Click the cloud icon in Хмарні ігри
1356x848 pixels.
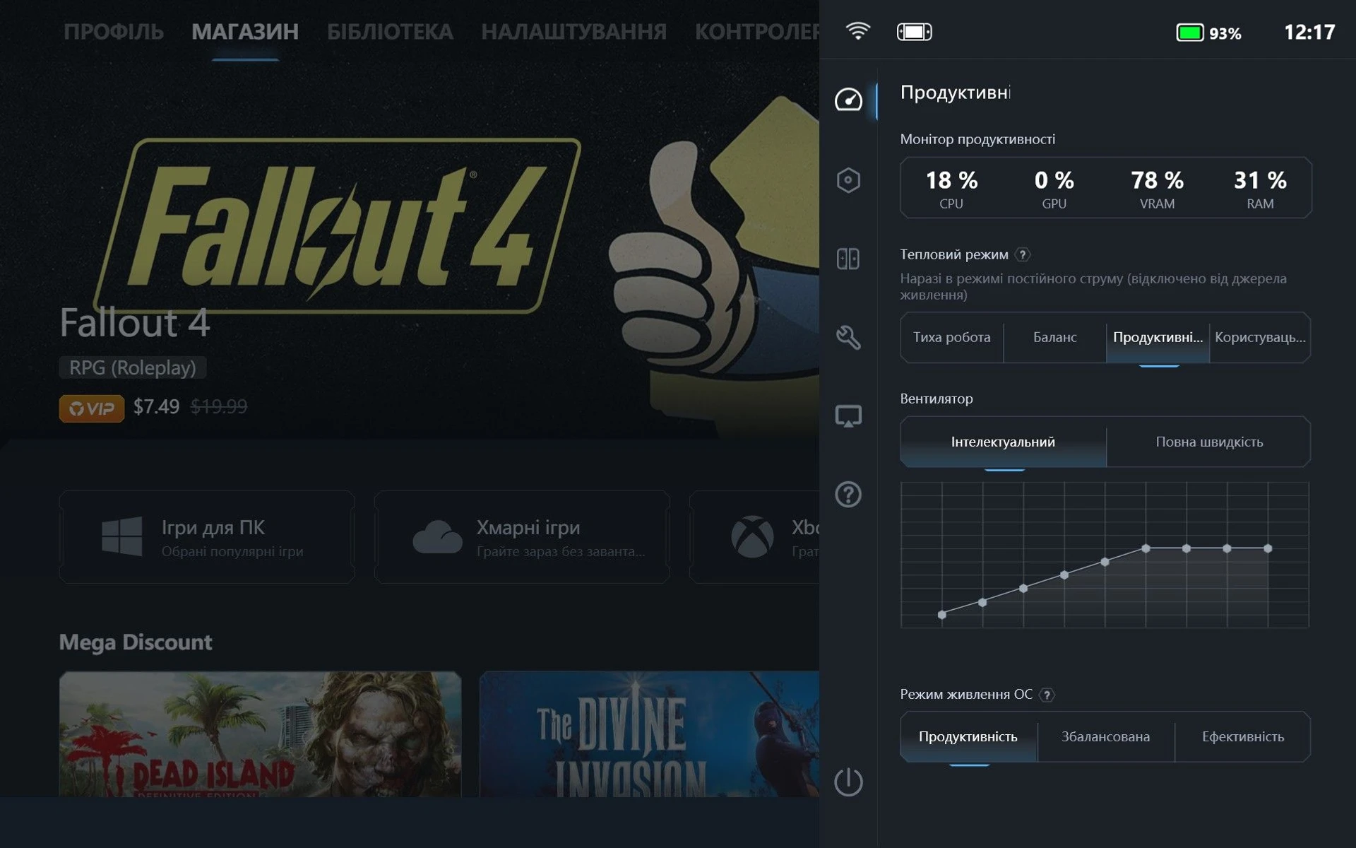tap(437, 537)
